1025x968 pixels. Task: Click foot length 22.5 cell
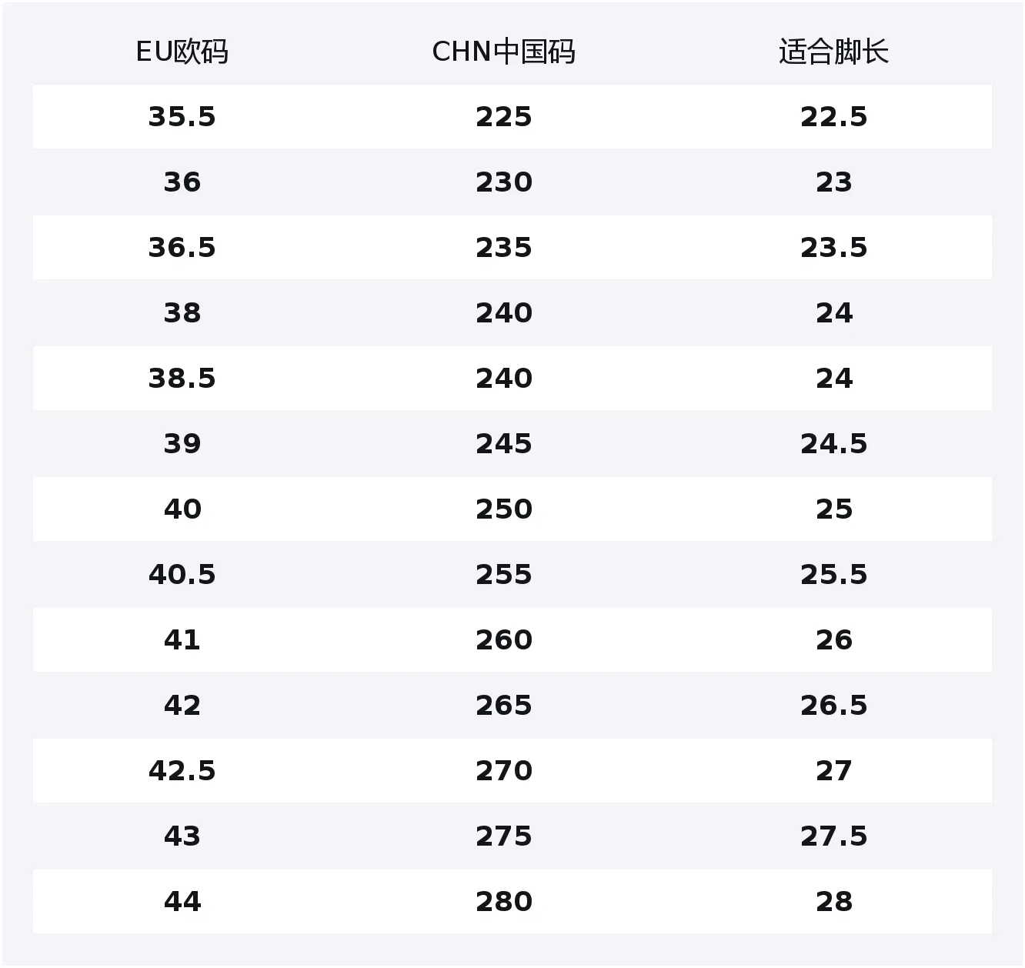click(834, 117)
